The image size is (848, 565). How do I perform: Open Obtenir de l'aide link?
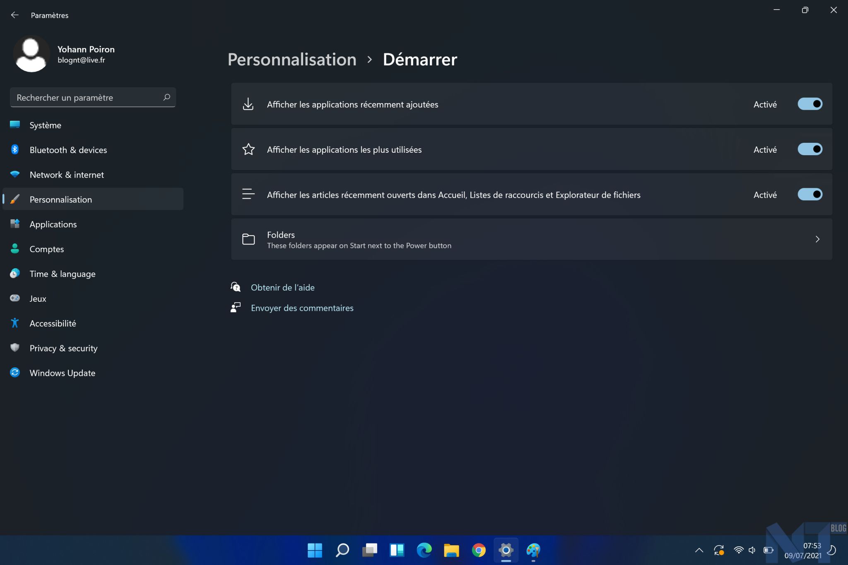point(282,287)
